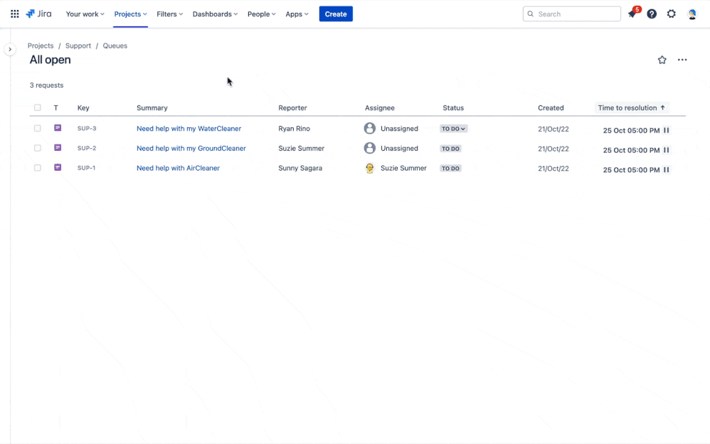Open the settings gear icon
This screenshot has width=710, height=444.
coord(671,14)
